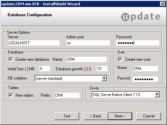
Task: Open the DB collation dropdown arrow
Action: point(104,78)
